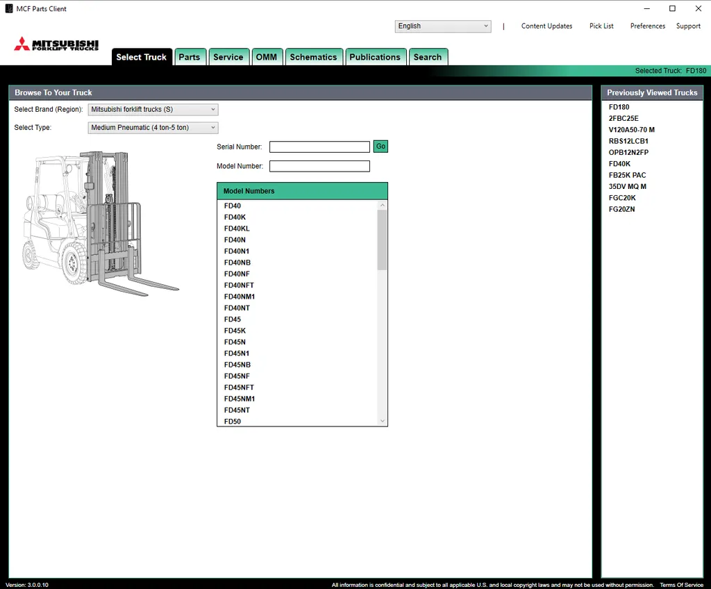Select model FD40NM1 from the list
Viewport: 711px width, 589px height.
(240, 297)
